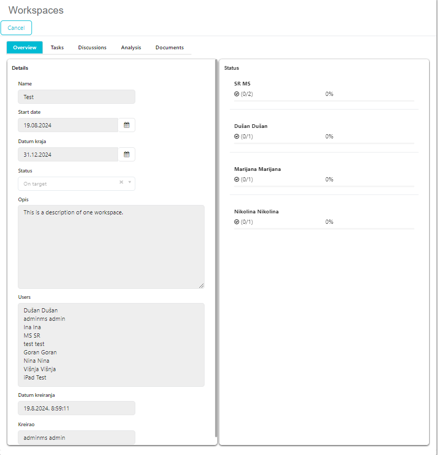The height and width of the screenshot is (455, 438).
Task: Go to the Analysis tab
Action: 131,48
